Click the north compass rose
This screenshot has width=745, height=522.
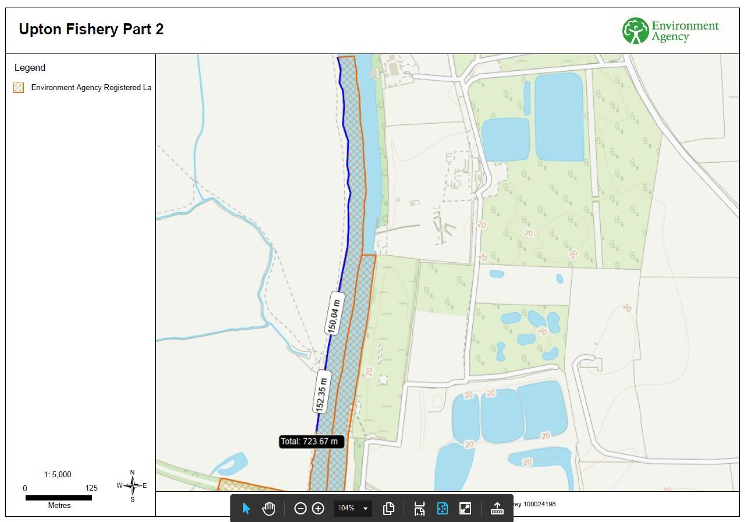click(132, 485)
